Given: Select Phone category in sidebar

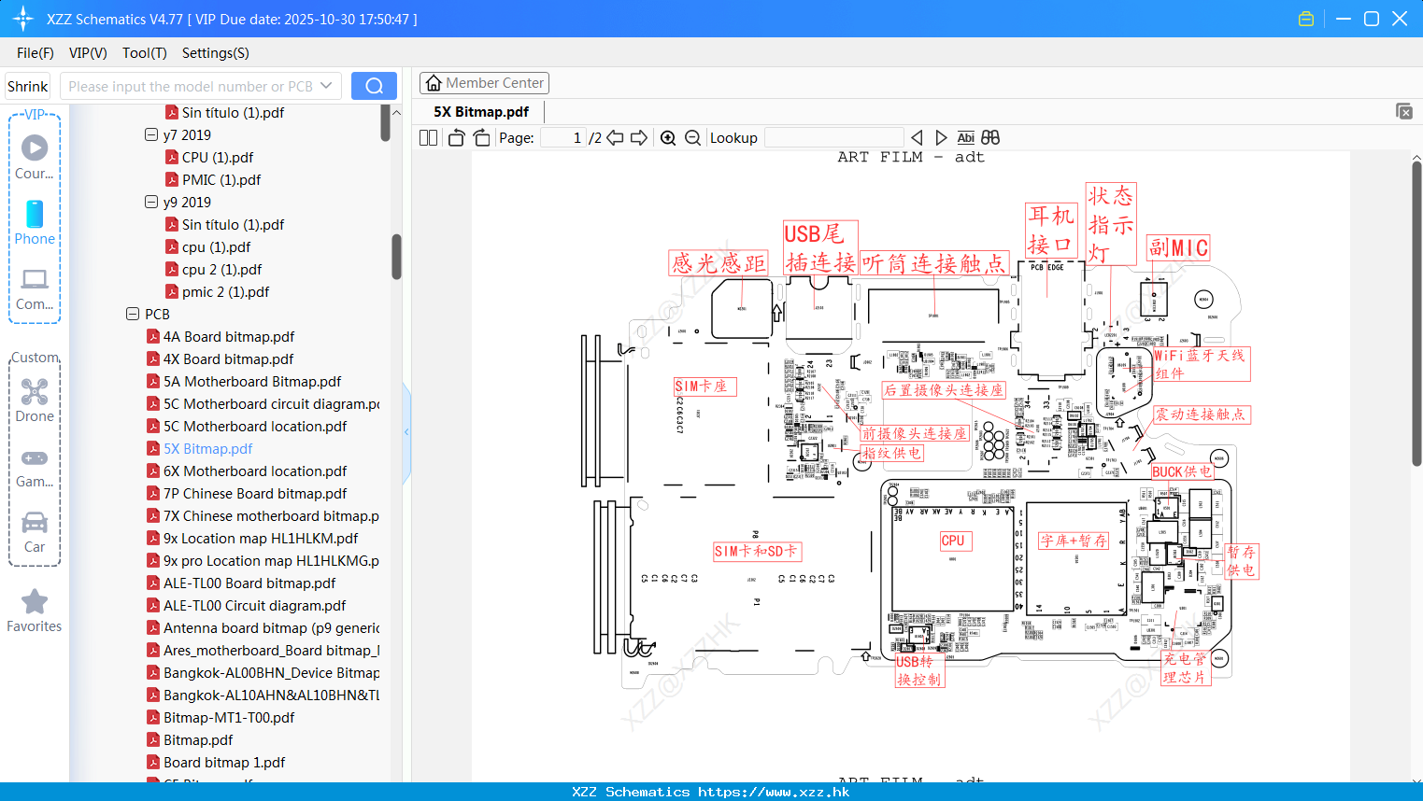Looking at the screenshot, I should click(35, 222).
